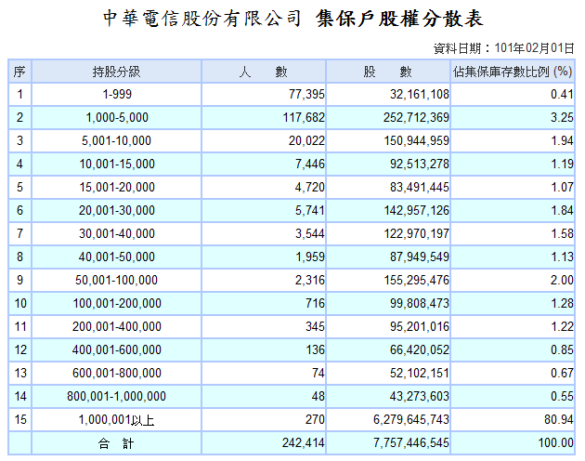Select shares value 252,712,369
Viewport: 585px width, 461px height.
coord(416,118)
